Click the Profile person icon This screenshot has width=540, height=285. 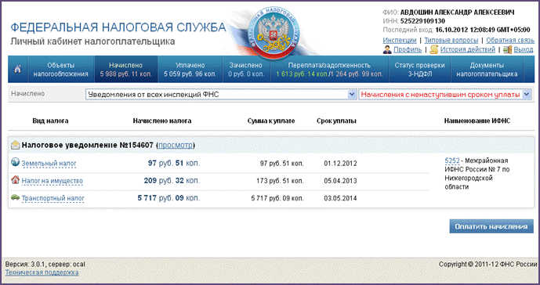pyautogui.click(x=387, y=49)
